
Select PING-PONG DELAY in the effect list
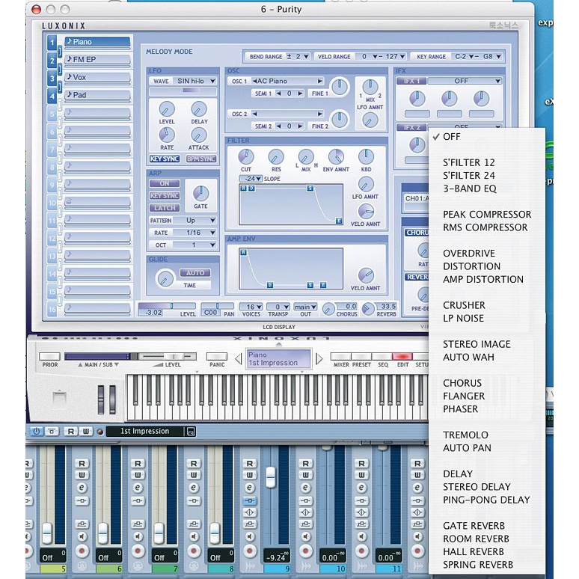[485, 500]
